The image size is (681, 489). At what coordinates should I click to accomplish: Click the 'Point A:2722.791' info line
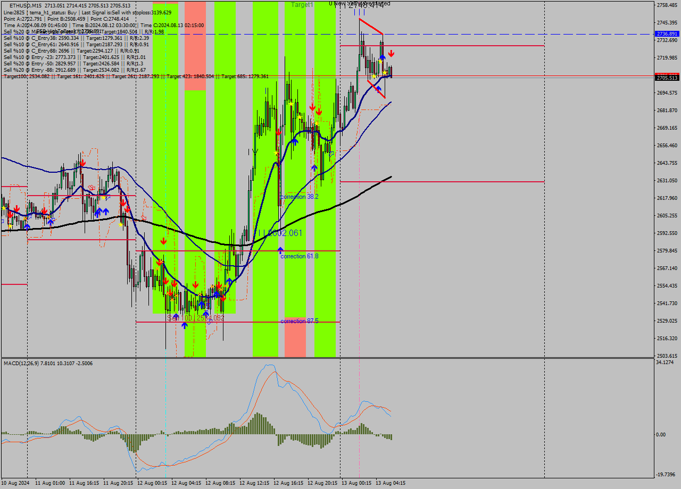66,19
